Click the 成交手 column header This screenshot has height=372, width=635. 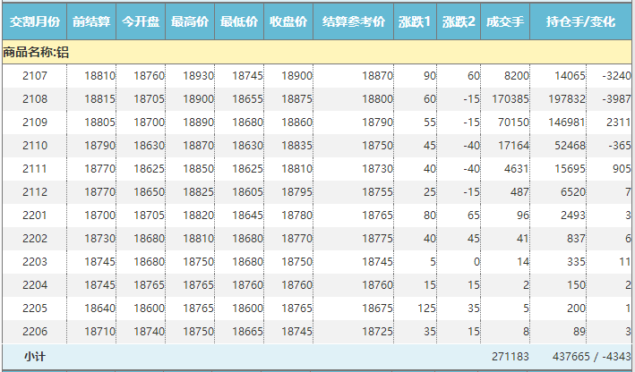507,21
